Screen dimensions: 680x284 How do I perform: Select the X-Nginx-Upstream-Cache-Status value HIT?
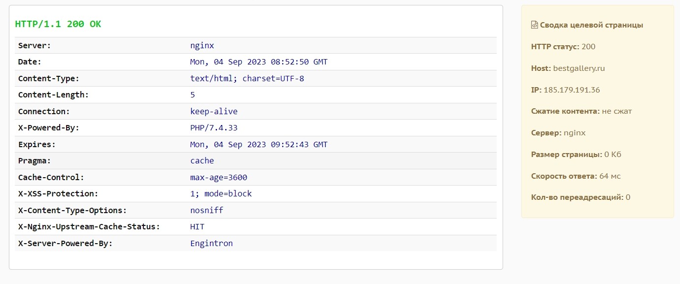click(x=197, y=227)
